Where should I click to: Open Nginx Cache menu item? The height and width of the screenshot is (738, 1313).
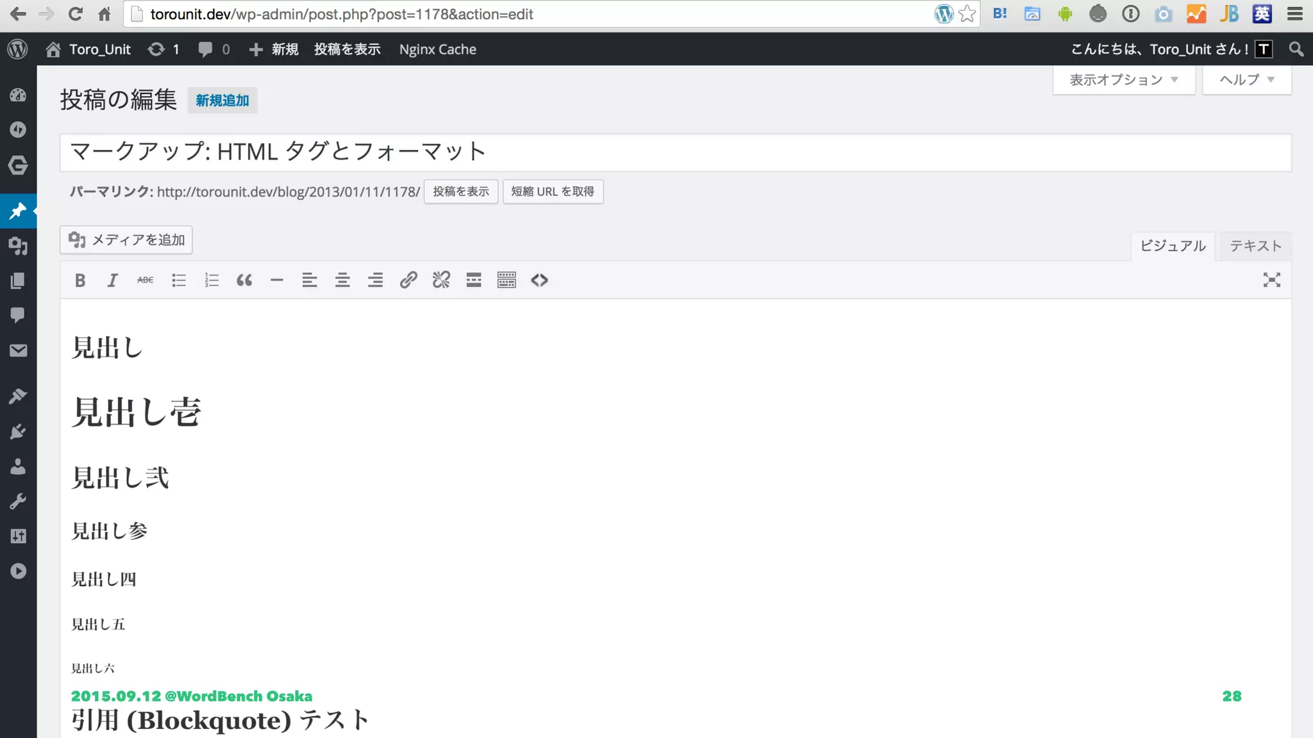point(437,49)
